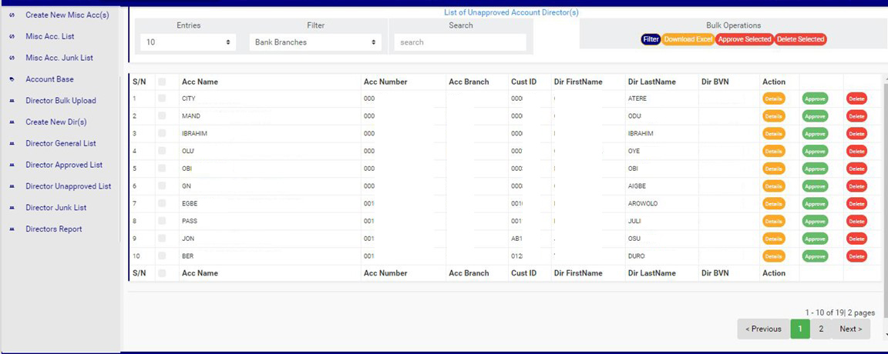Delete the MAND row entry

856,116
